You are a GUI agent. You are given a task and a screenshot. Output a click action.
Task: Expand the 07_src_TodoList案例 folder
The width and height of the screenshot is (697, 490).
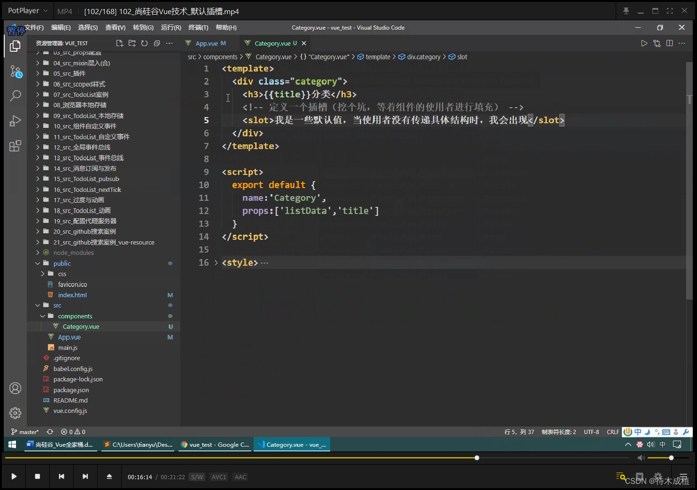click(x=38, y=95)
